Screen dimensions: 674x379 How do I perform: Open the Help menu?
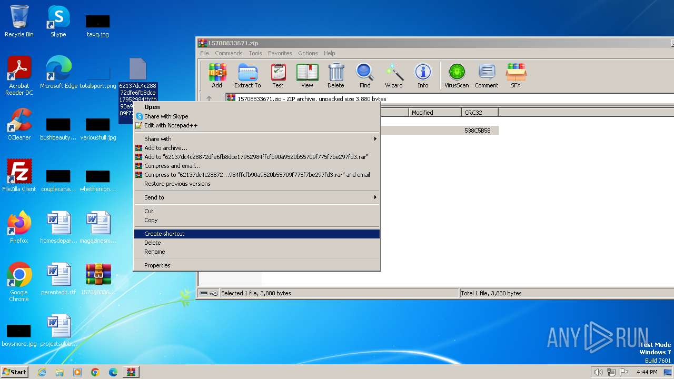tap(330, 53)
